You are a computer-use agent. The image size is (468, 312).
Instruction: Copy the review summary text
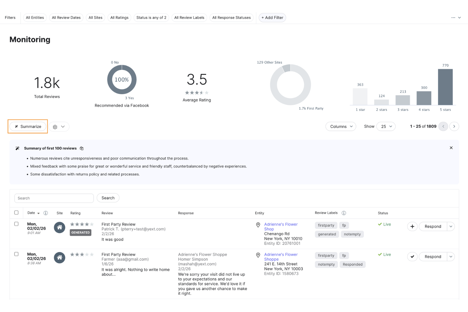[x=81, y=148]
